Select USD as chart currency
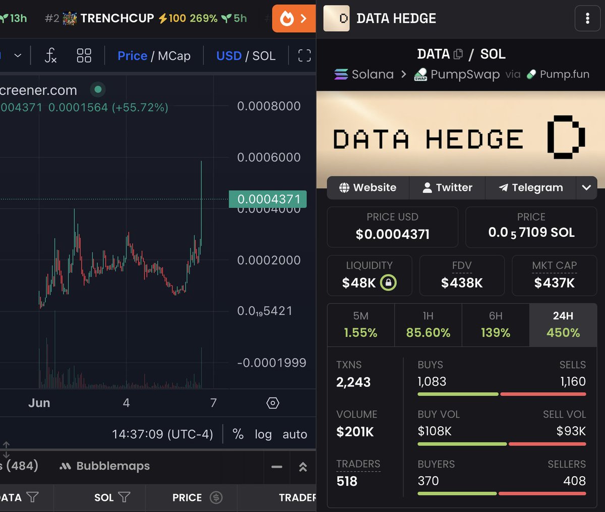This screenshot has height=512, width=605. point(229,55)
